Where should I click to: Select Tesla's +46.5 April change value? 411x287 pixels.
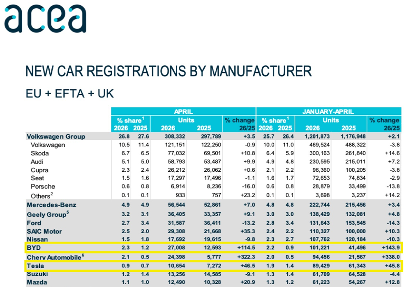point(248,266)
